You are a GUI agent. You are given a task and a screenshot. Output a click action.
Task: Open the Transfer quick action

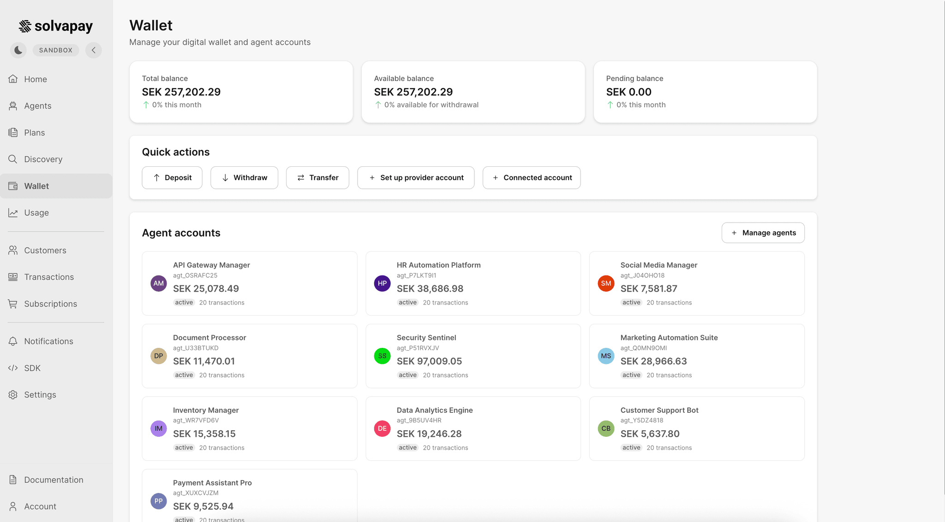click(317, 177)
